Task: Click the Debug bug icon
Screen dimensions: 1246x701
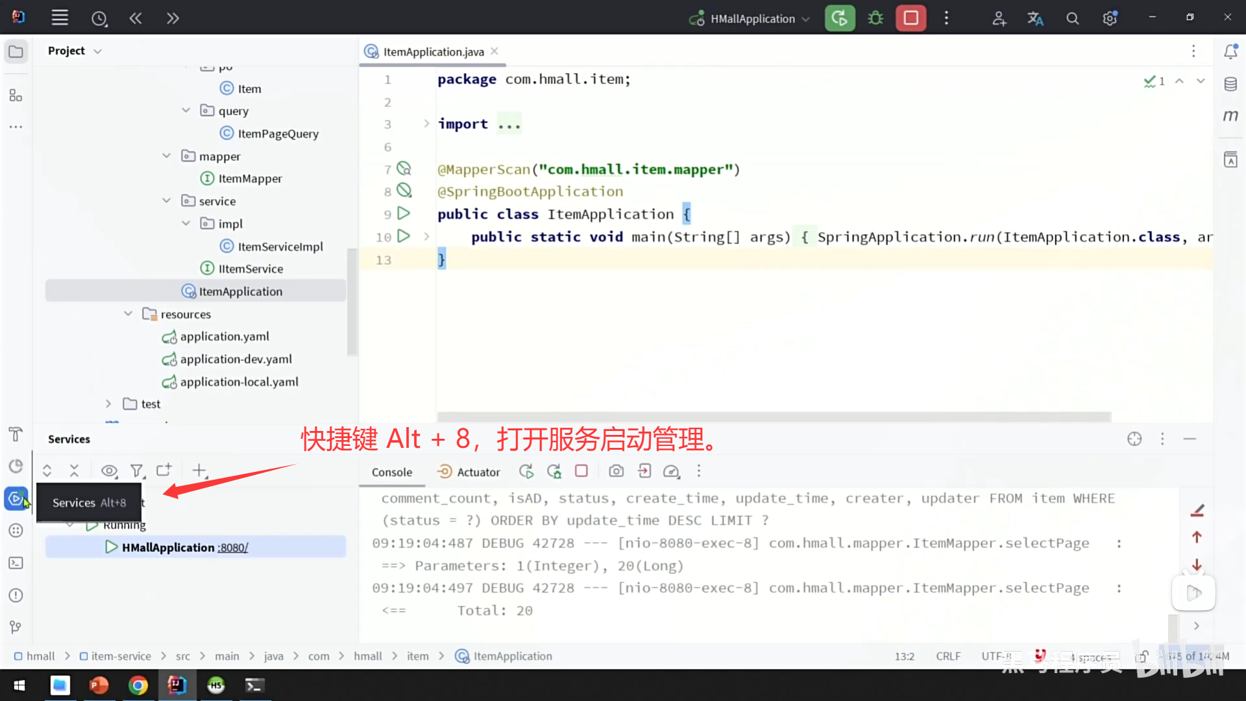Action: coord(875,18)
